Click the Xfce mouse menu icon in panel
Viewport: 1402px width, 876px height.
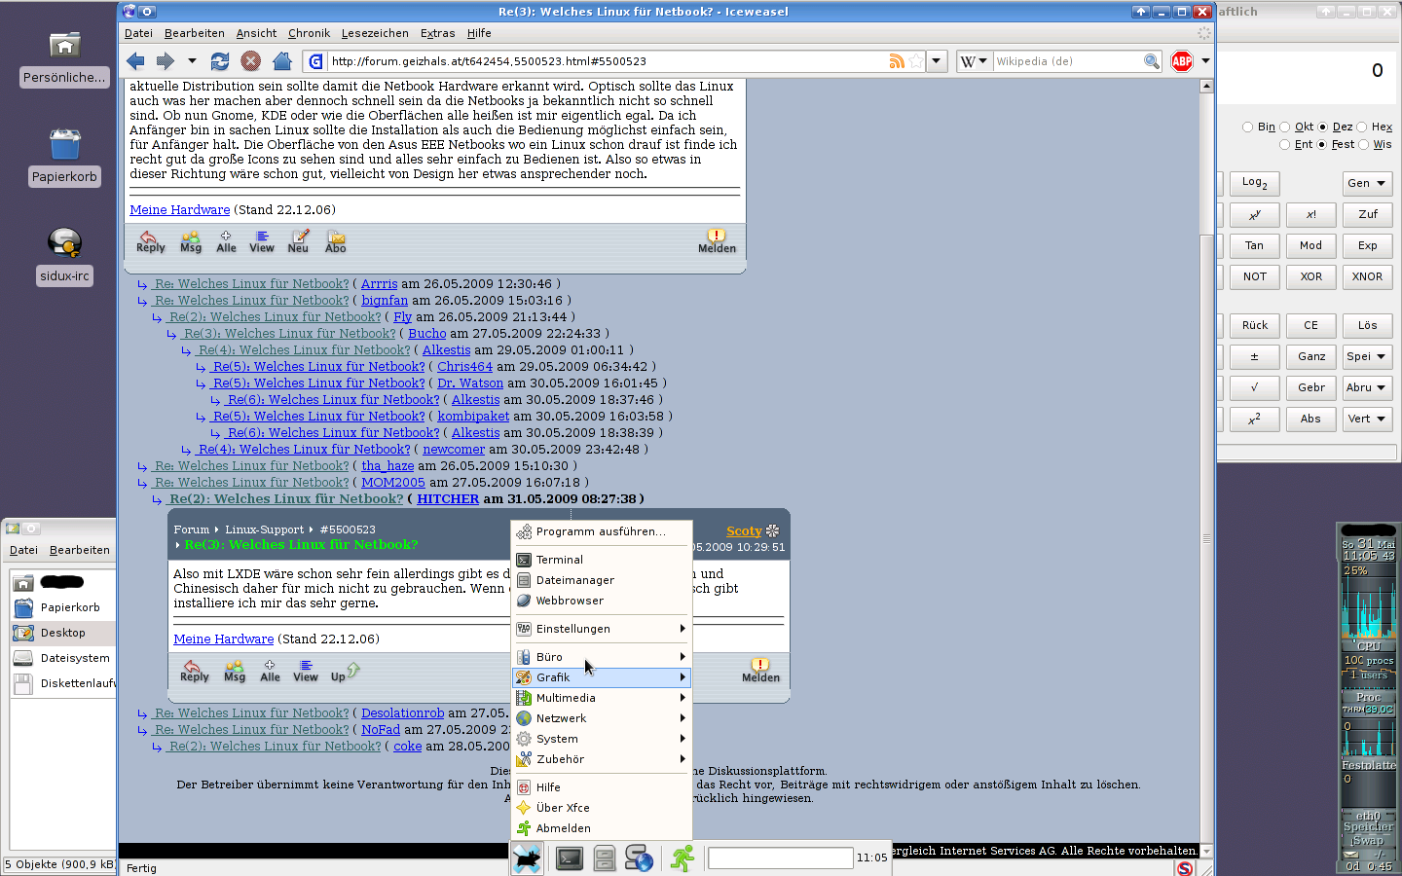tap(528, 858)
